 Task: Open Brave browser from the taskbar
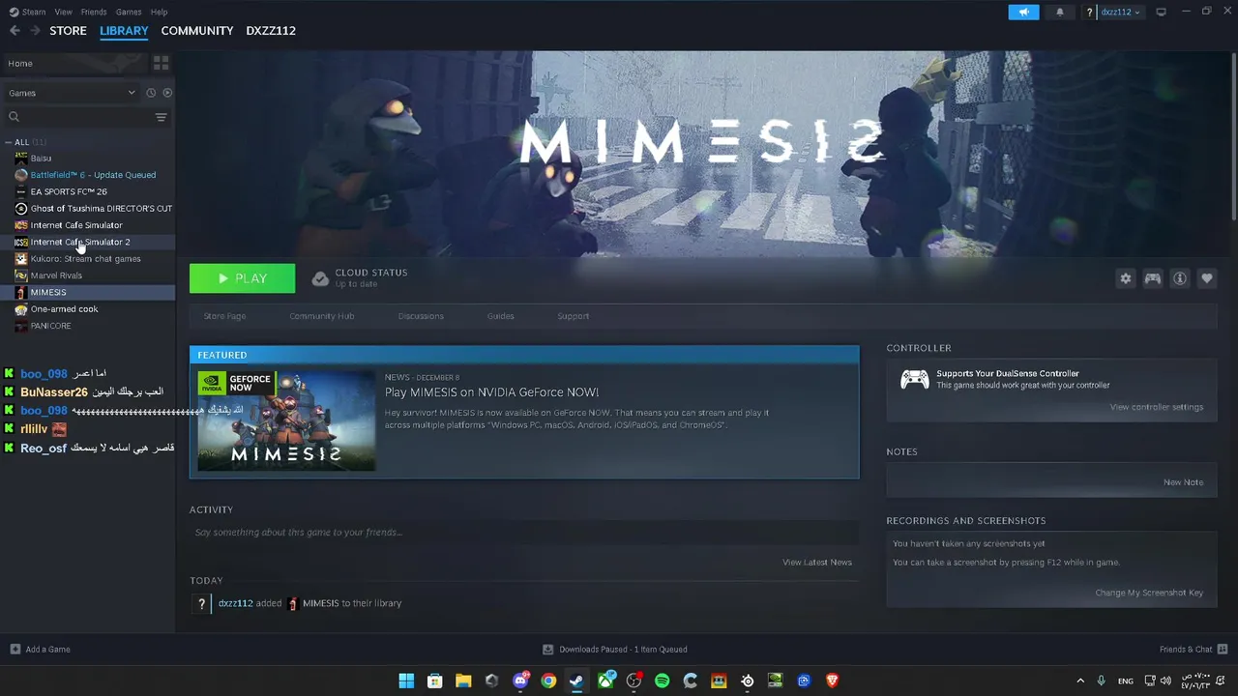[832, 681]
